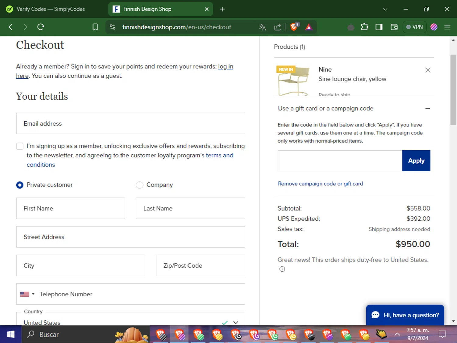This screenshot has height=343, width=457.
Task: Click the campaign code entry field
Action: (x=340, y=161)
